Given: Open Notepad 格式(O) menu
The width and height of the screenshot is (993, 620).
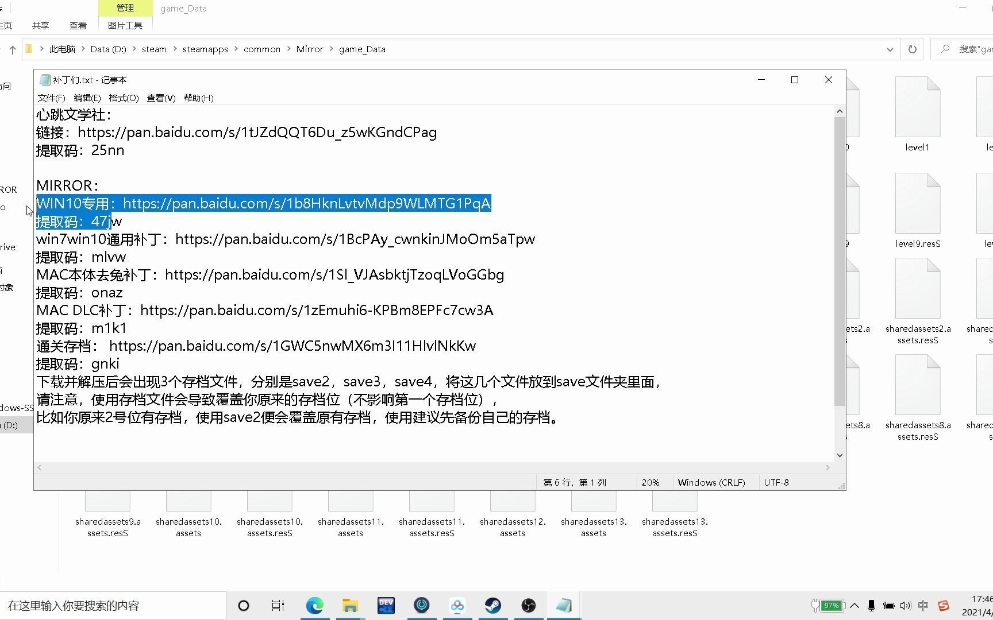Looking at the screenshot, I should (124, 98).
